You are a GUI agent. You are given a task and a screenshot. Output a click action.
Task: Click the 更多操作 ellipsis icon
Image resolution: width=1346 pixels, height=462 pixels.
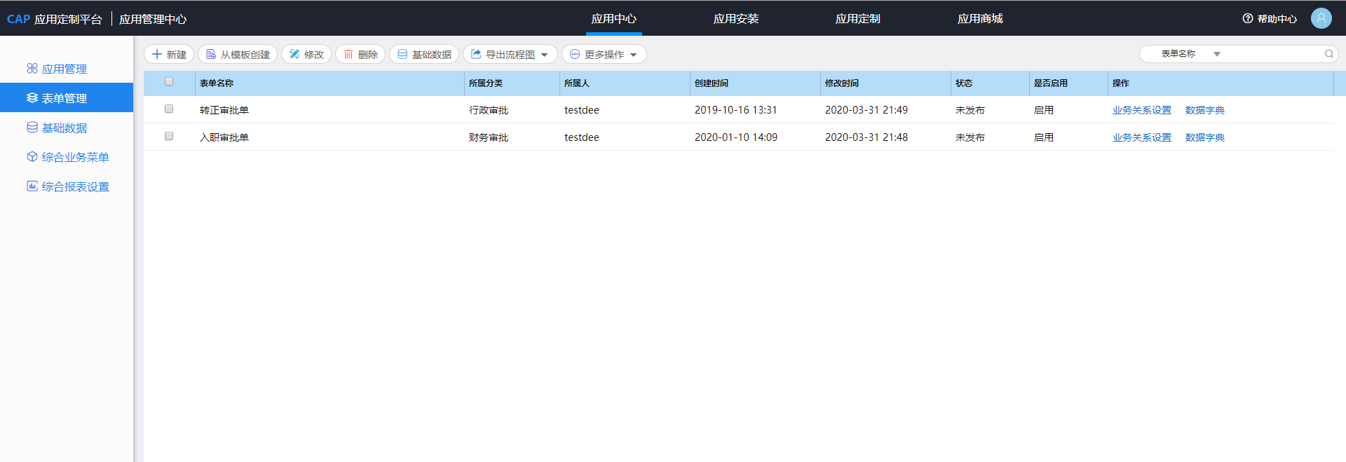[575, 54]
